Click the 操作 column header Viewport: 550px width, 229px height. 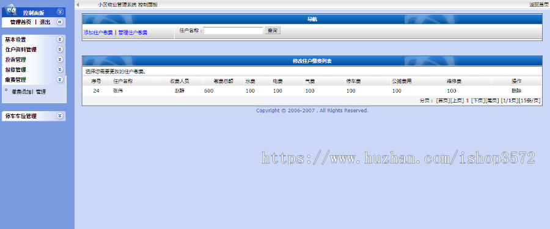[x=516, y=81]
